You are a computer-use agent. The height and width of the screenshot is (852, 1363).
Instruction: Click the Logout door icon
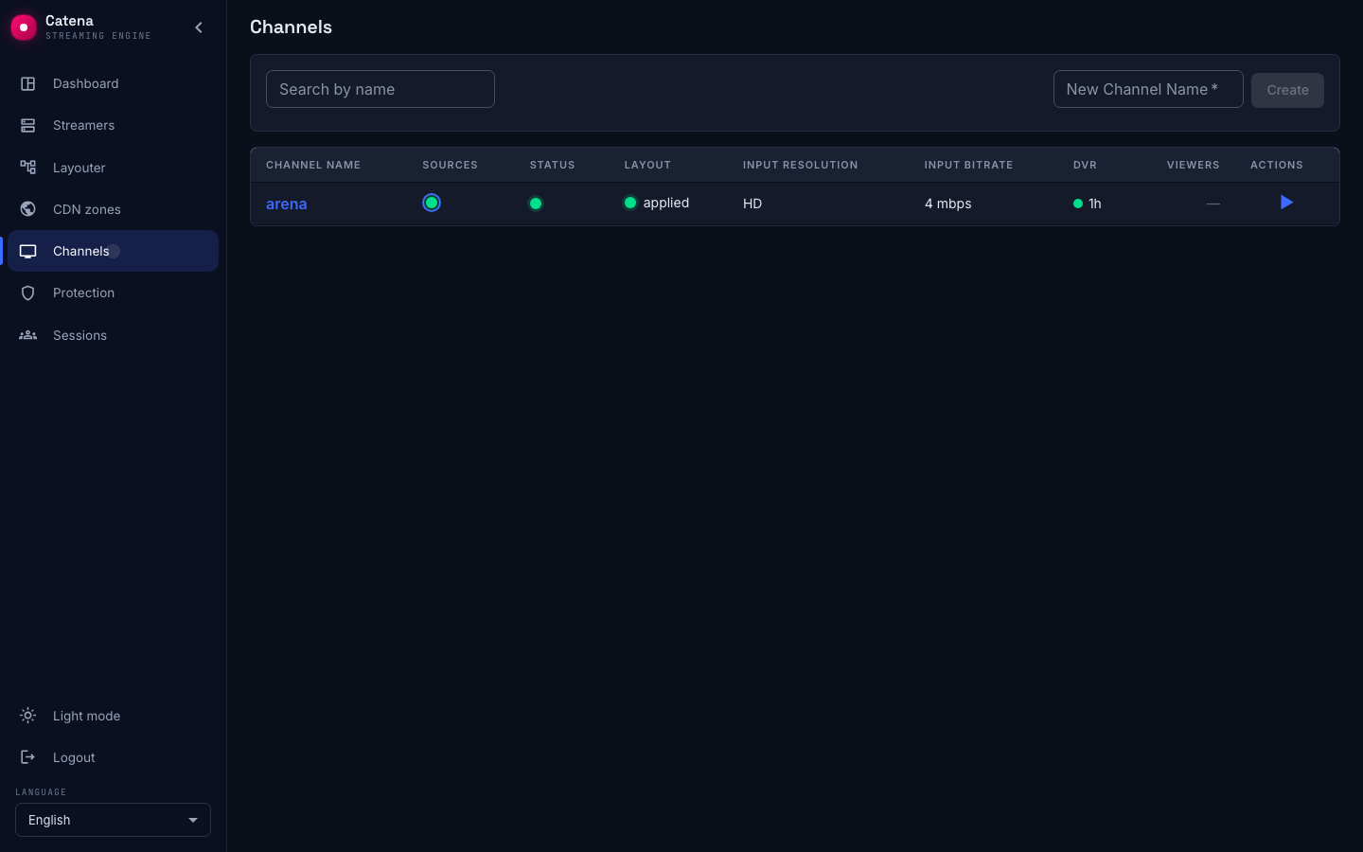coord(28,757)
